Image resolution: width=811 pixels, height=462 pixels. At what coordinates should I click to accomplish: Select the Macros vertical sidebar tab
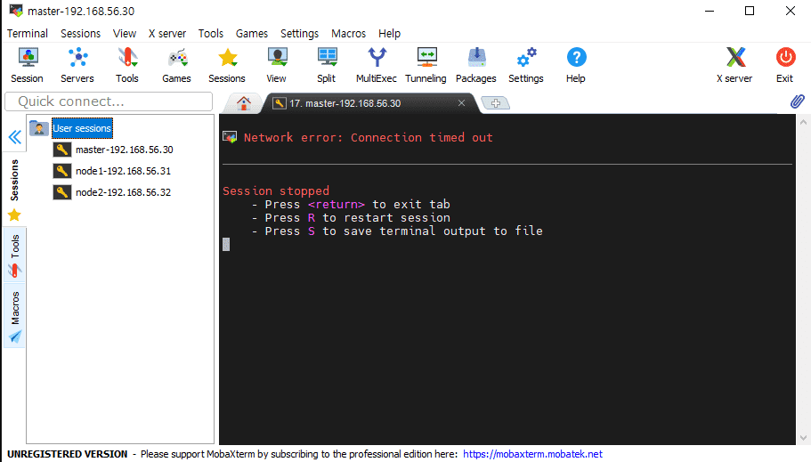click(14, 317)
